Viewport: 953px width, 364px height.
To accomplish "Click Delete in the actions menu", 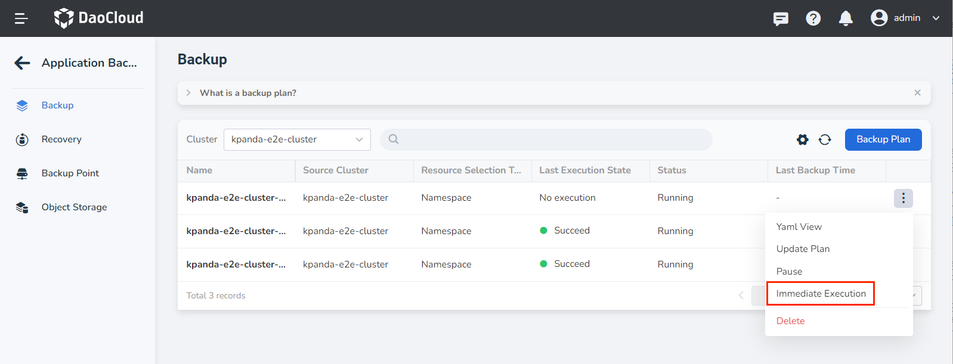I will tap(790, 321).
